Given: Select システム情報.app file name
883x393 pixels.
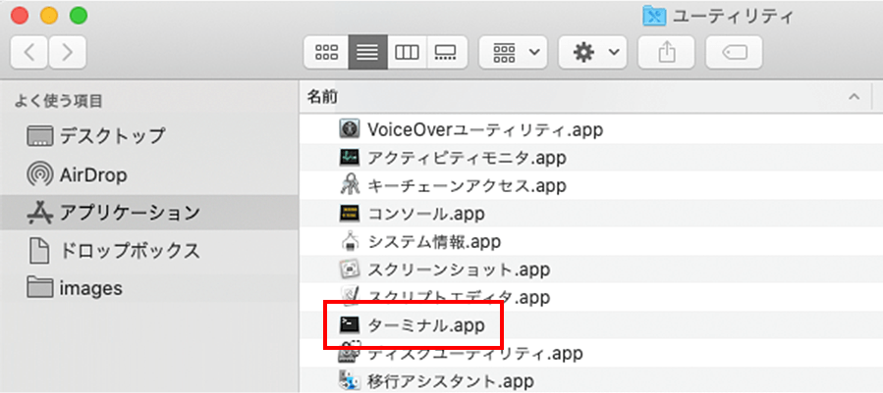Looking at the screenshot, I should point(434,241).
